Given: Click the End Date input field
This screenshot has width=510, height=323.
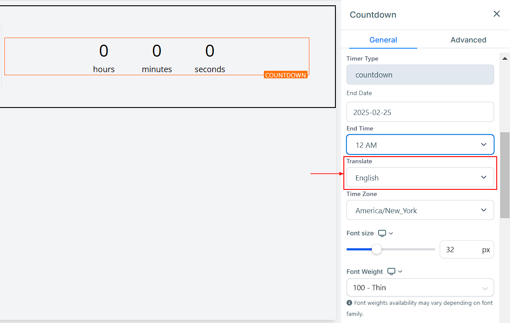Looking at the screenshot, I should [420, 112].
